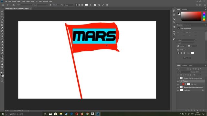Select the Gradient tool
The image size is (207, 116).
tap(2, 45)
